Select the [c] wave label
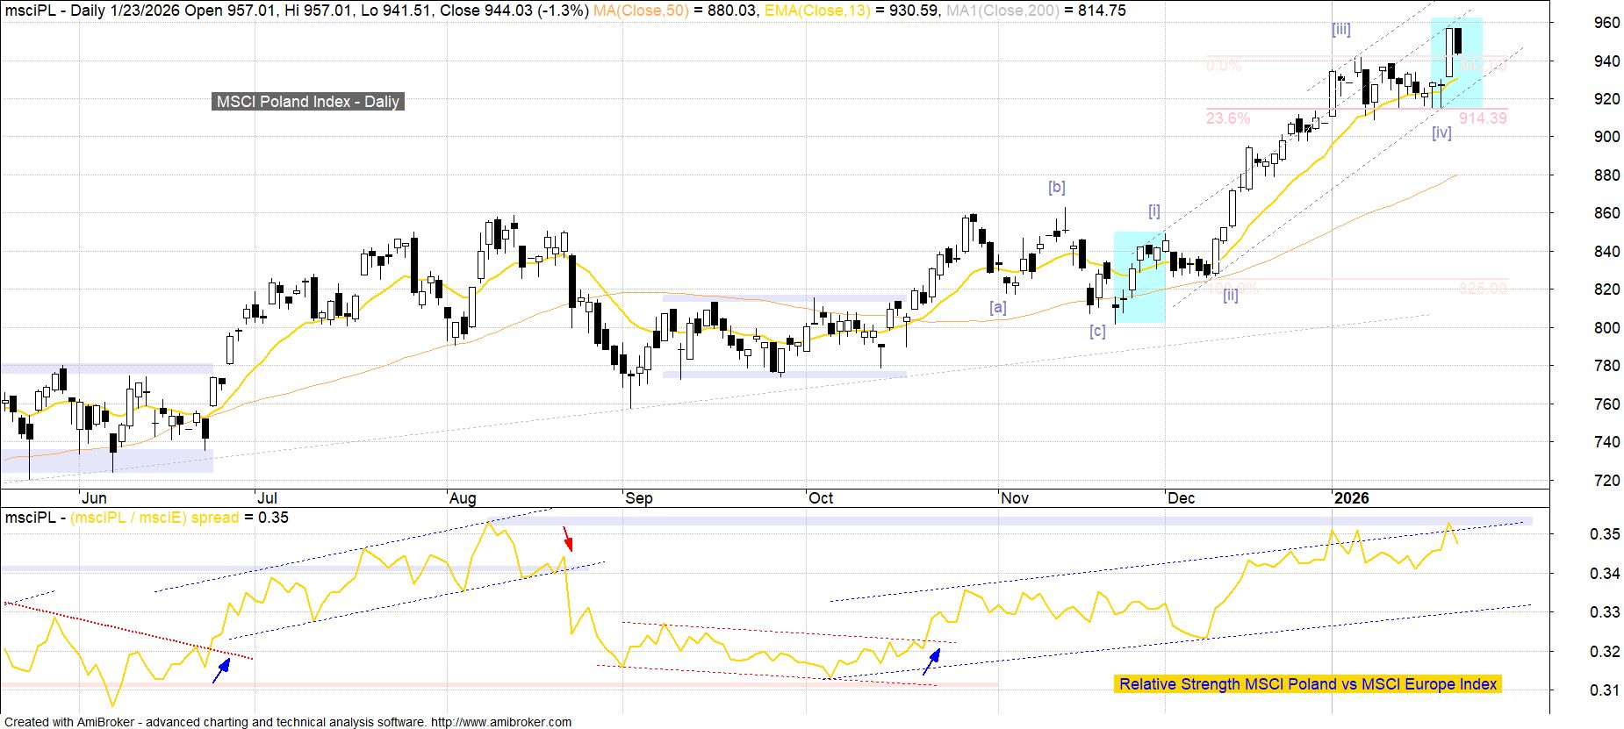The width and height of the screenshot is (1624, 729). coord(1097,331)
